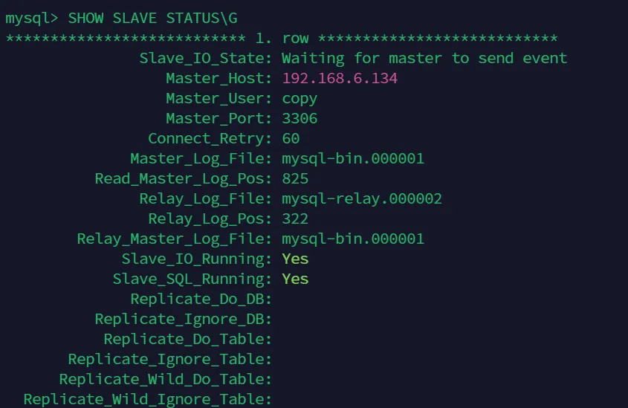Click the Replicate_Do_DB field label
Viewport: 628px width, 408px height.
pyautogui.click(x=201, y=299)
